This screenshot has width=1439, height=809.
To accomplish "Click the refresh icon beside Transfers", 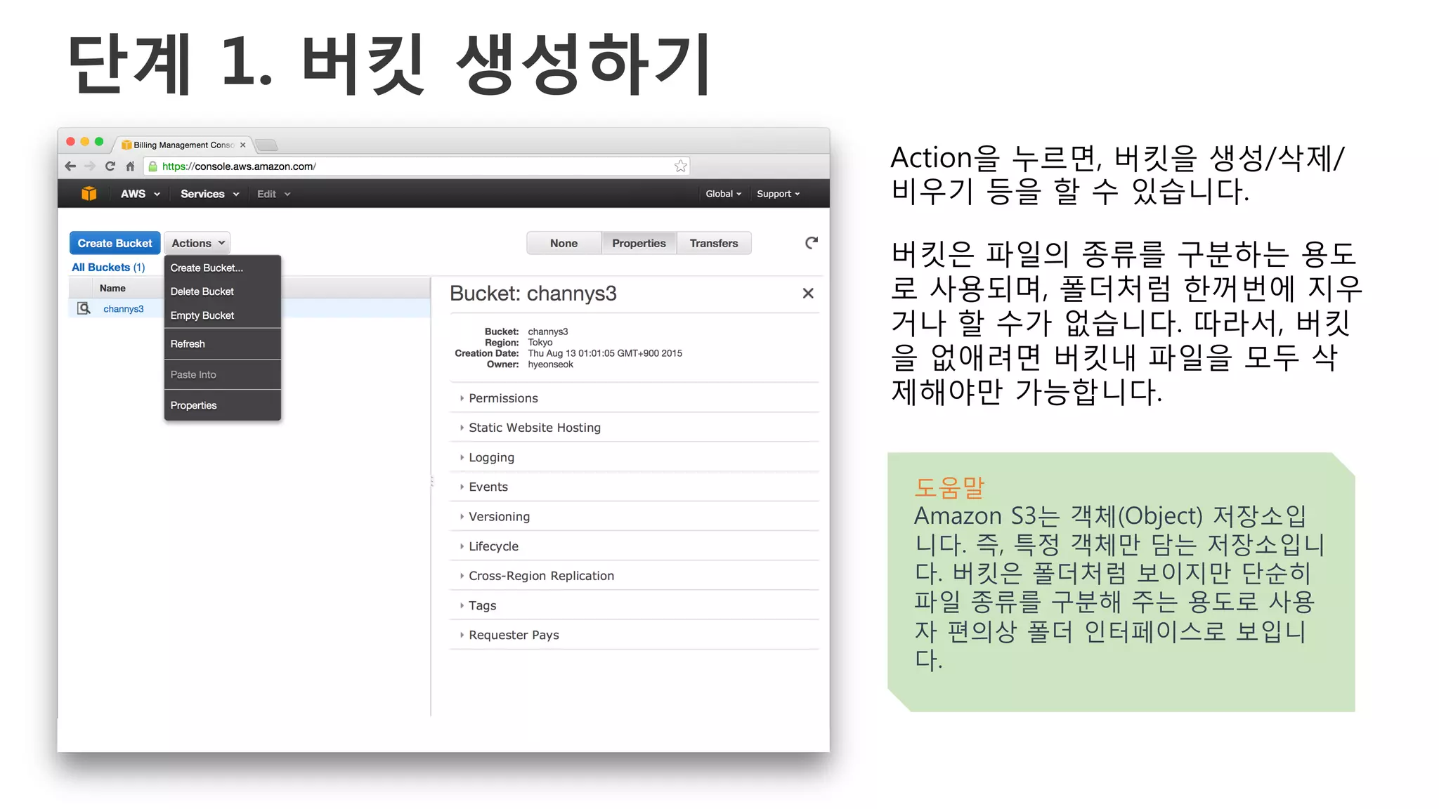I will (x=811, y=243).
